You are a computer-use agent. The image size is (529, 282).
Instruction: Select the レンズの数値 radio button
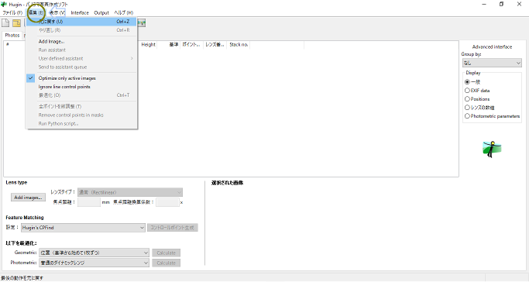[467, 108]
